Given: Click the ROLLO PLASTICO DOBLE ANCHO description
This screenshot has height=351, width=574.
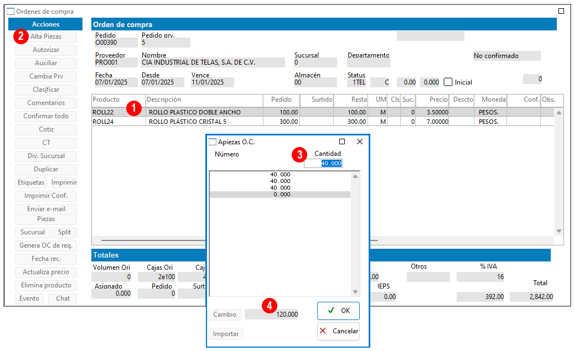Looking at the screenshot, I should (195, 112).
